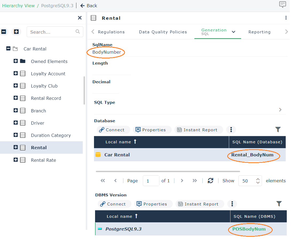
Task: Open more options in Database toolbar
Action: pos(231,130)
